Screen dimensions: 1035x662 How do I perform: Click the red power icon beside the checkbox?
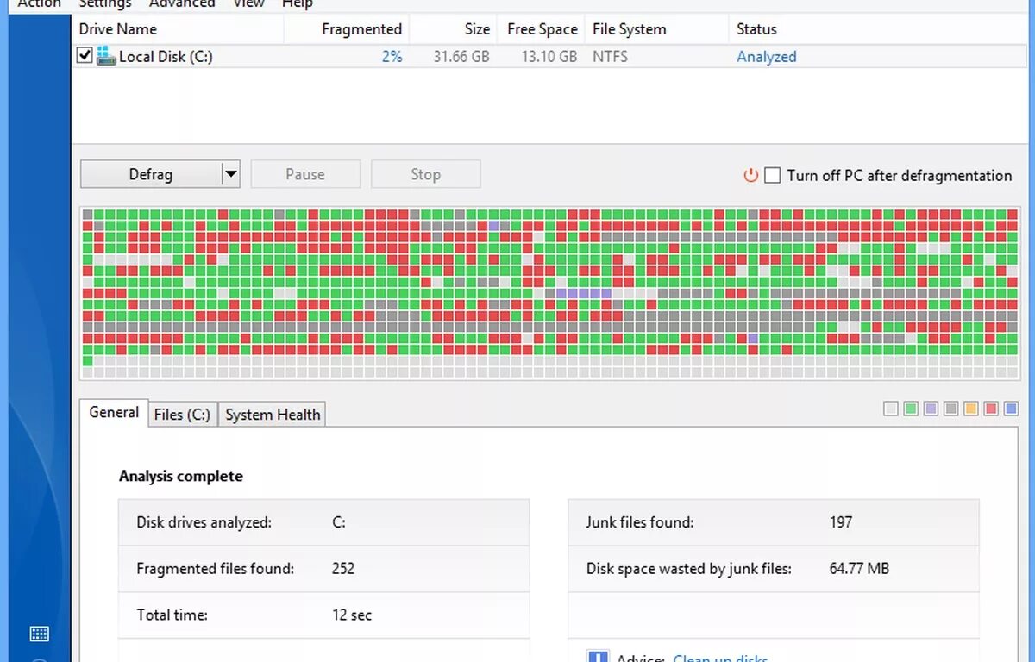coord(750,176)
